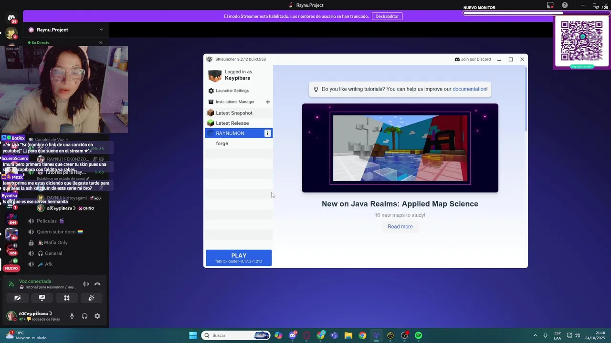Screen dimensions: 611x343
Task: Click the QR code overlay image
Action: 582,41
